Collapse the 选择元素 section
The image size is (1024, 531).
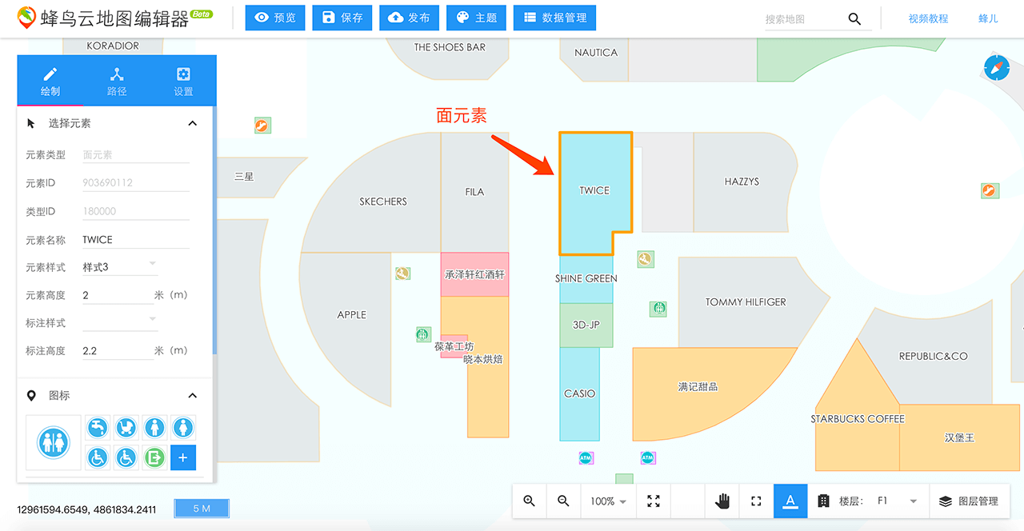[192, 124]
